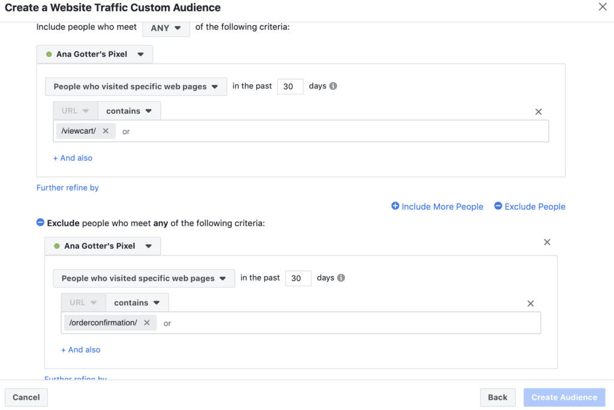The image size is (614, 410).
Task: Close the Create Custom Audience dialog
Action: pos(603,7)
